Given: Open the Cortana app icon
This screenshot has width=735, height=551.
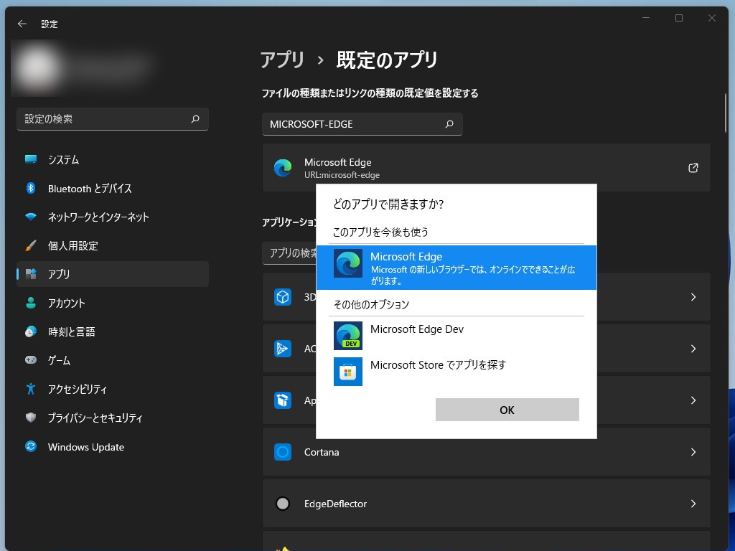Looking at the screenshot, I should (x=283, y=452).
